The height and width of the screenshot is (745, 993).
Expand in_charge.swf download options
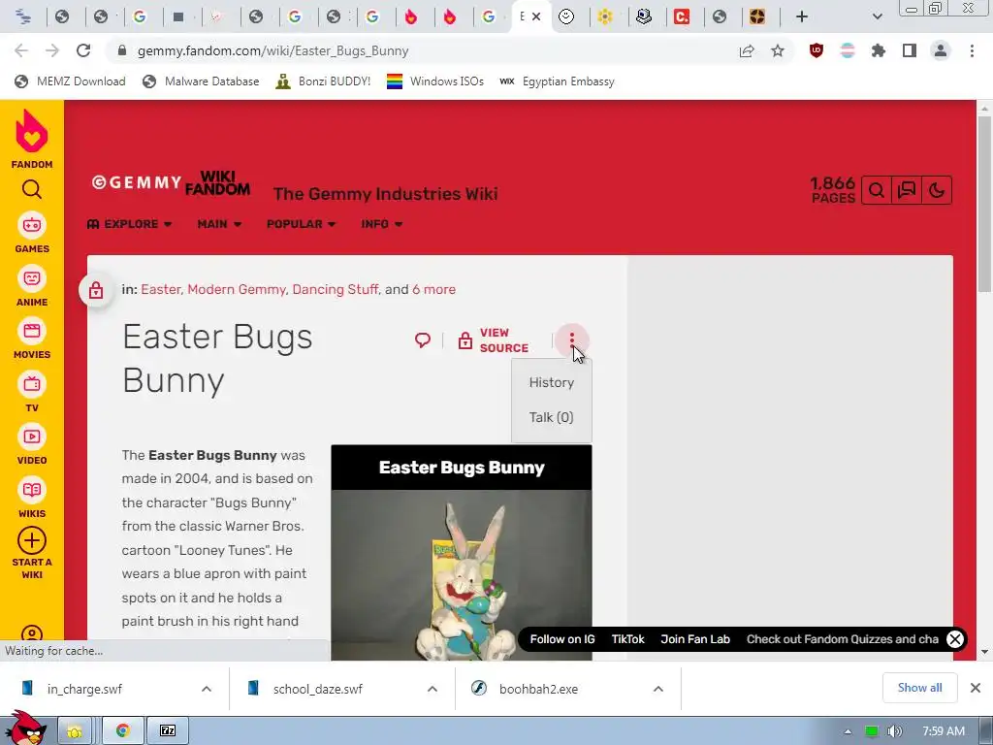click(x=207, y=689)
